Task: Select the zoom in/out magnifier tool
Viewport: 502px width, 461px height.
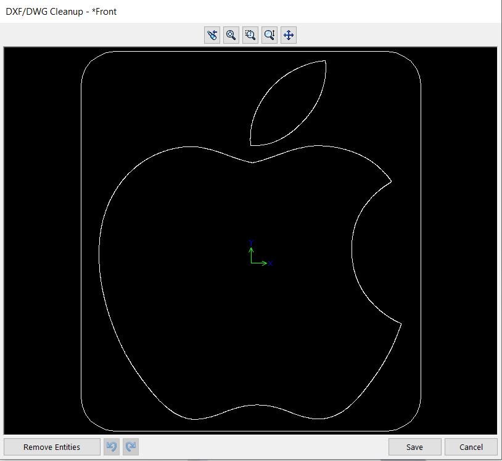Action: [269, 34]
